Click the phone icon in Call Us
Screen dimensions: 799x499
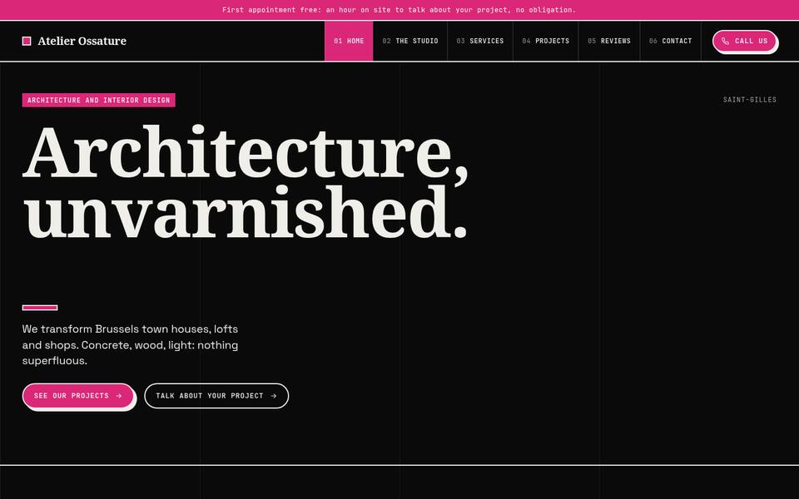(x=725, y=41)
